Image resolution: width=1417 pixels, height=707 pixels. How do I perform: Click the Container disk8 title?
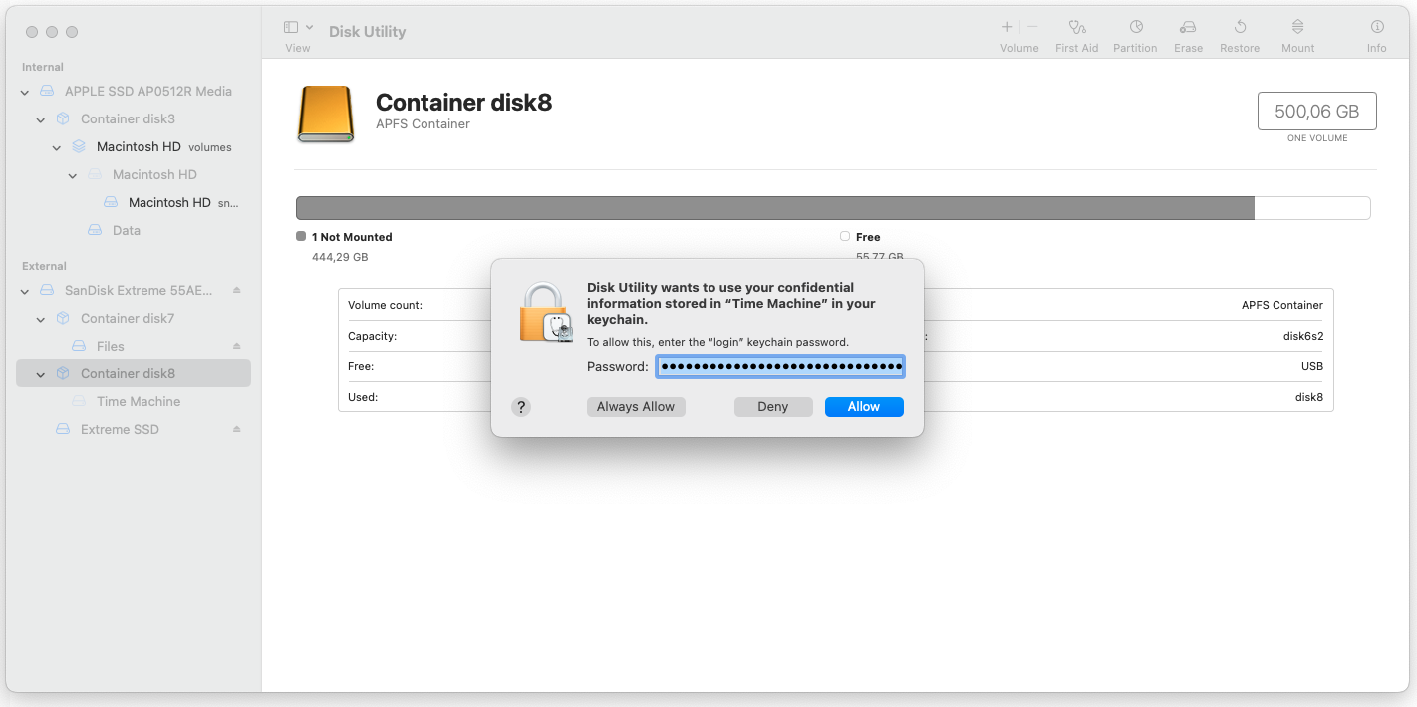click(463, 102)
